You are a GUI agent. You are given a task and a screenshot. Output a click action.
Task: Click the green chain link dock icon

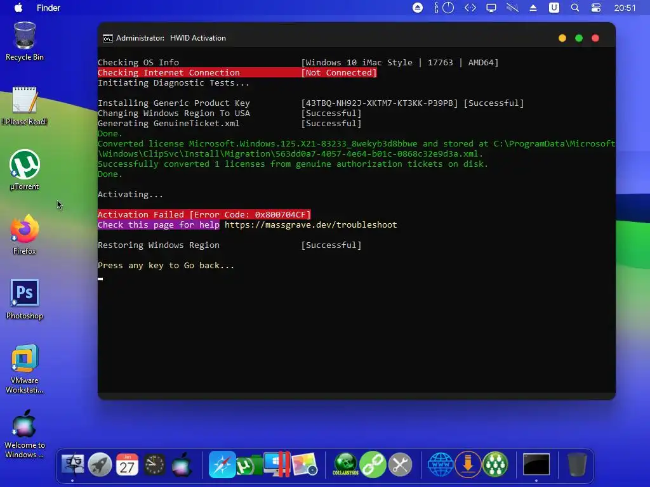pos(373,465)
